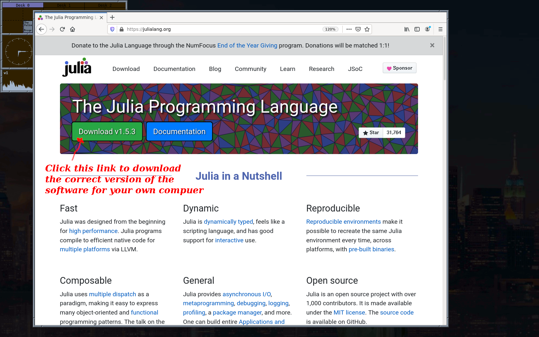
Task: Open the Firefox account icon
Action: (x=427, y=29)
